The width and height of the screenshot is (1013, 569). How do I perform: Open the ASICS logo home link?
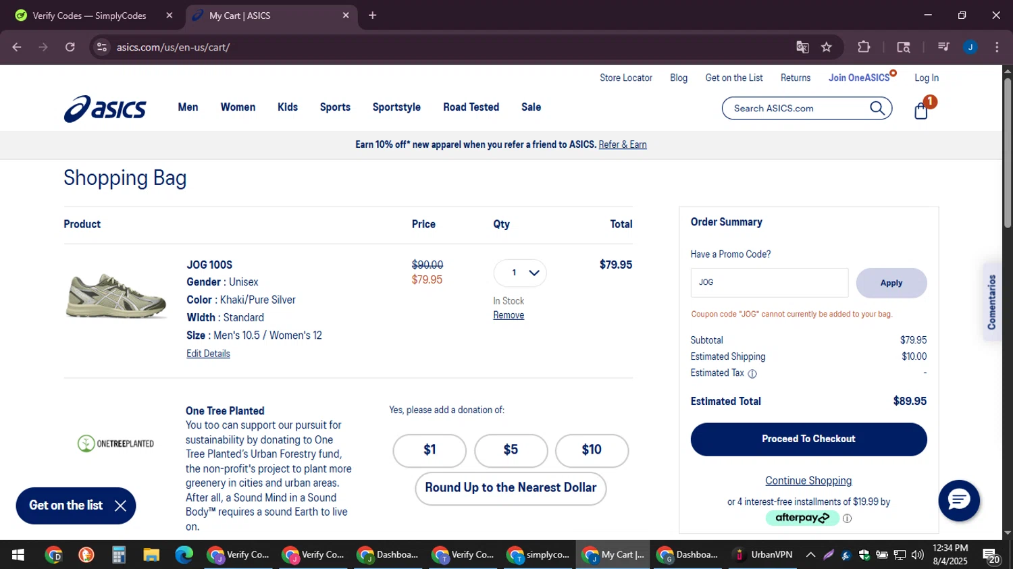105,109
